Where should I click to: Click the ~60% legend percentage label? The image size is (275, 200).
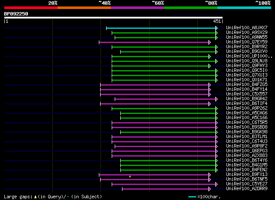click(x=158, y=3)
